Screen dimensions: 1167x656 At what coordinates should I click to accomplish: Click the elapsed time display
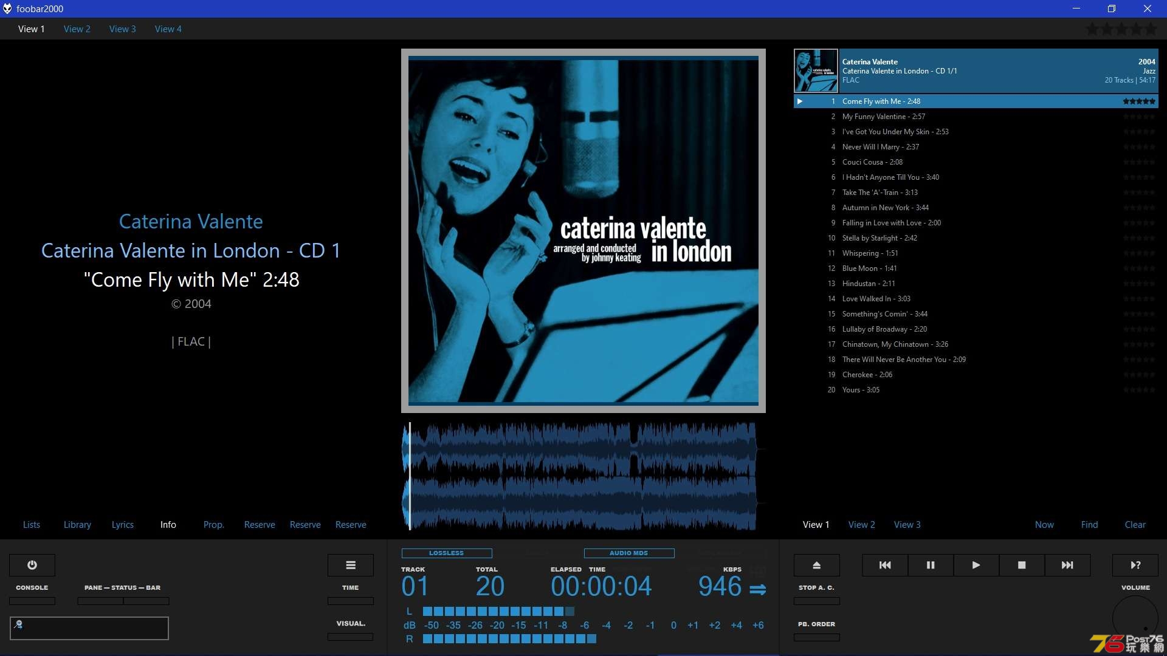point(601,586)
